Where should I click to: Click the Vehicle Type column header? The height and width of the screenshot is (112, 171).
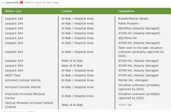[x=13, y=11]
